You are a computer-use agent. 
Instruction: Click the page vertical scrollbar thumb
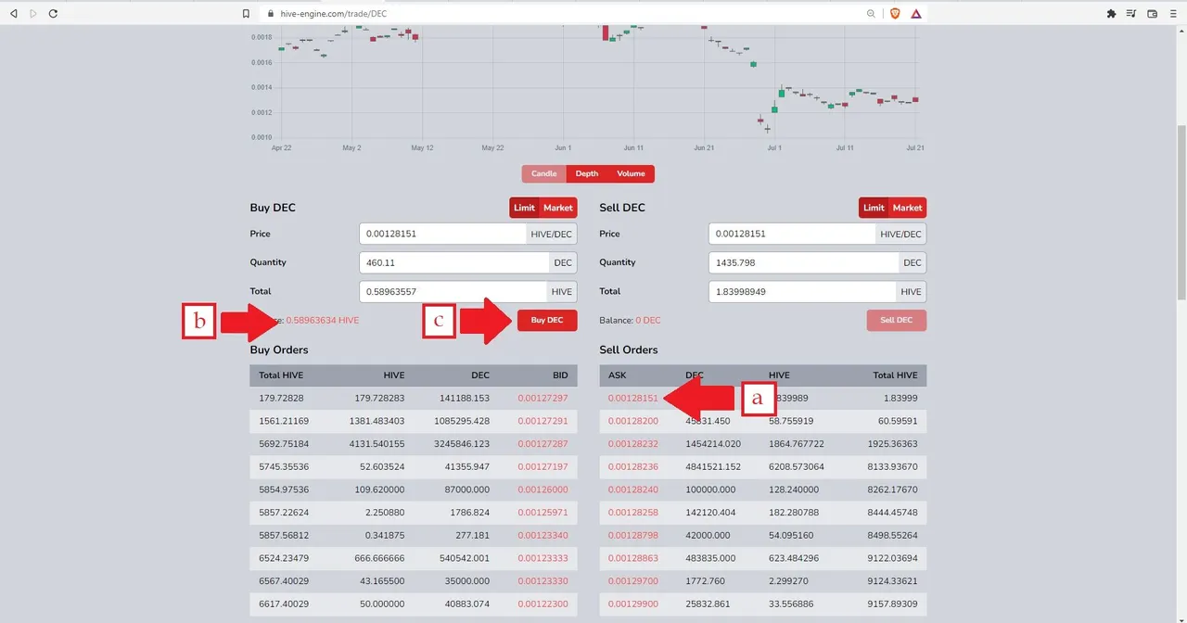pos(1181,211)
